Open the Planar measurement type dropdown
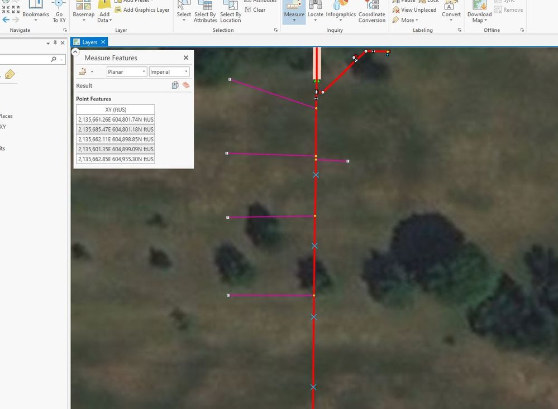The image size is (558, 409). click(x=127, y=72)
